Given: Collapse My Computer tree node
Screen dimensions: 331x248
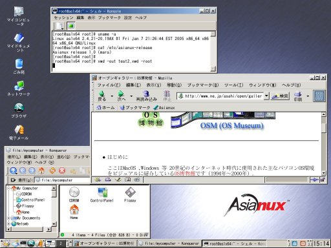Looking at the screenshot, I should click(x=8, y=189).
